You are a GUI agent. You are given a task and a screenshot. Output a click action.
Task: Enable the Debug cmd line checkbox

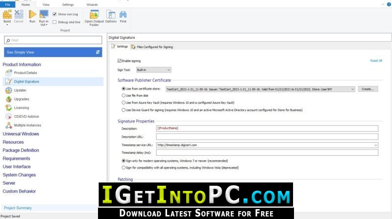click(54, 22)
